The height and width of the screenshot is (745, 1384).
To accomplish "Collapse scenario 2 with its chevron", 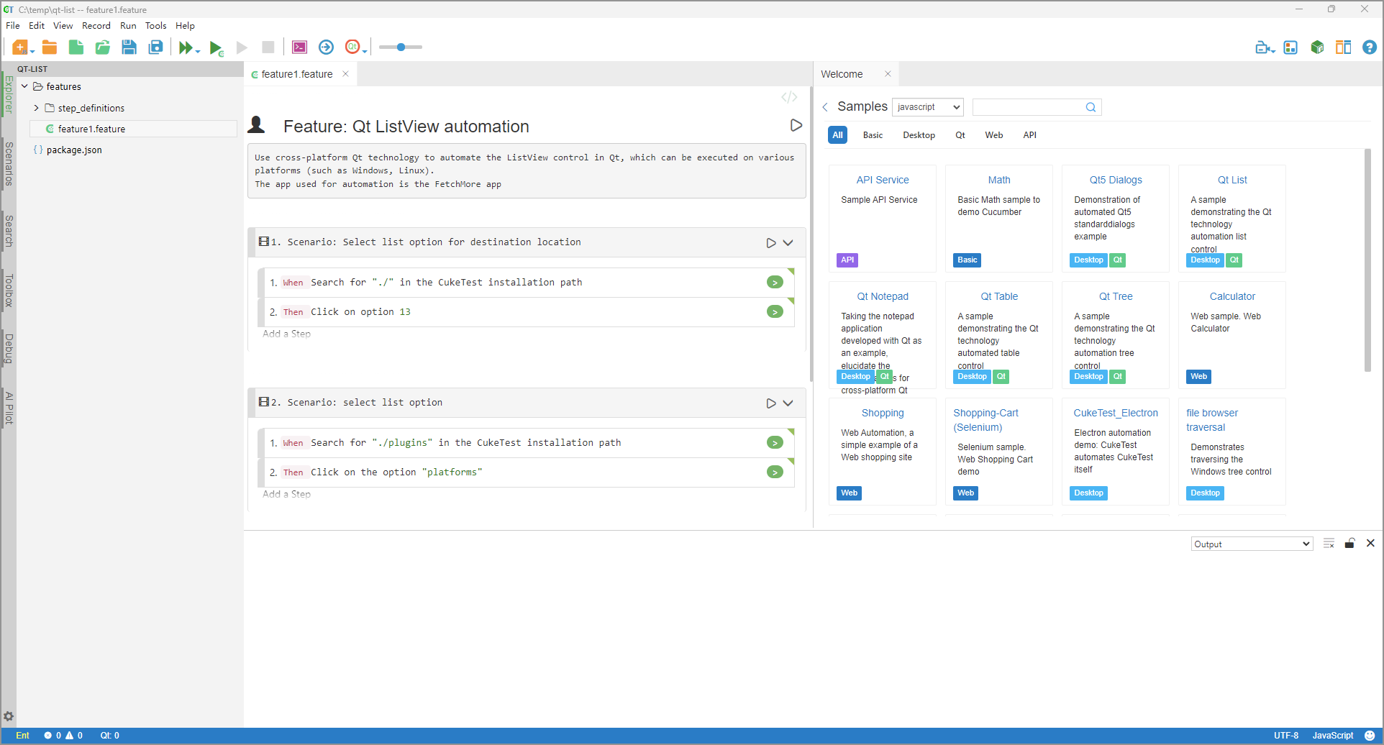I will [788, 403].
